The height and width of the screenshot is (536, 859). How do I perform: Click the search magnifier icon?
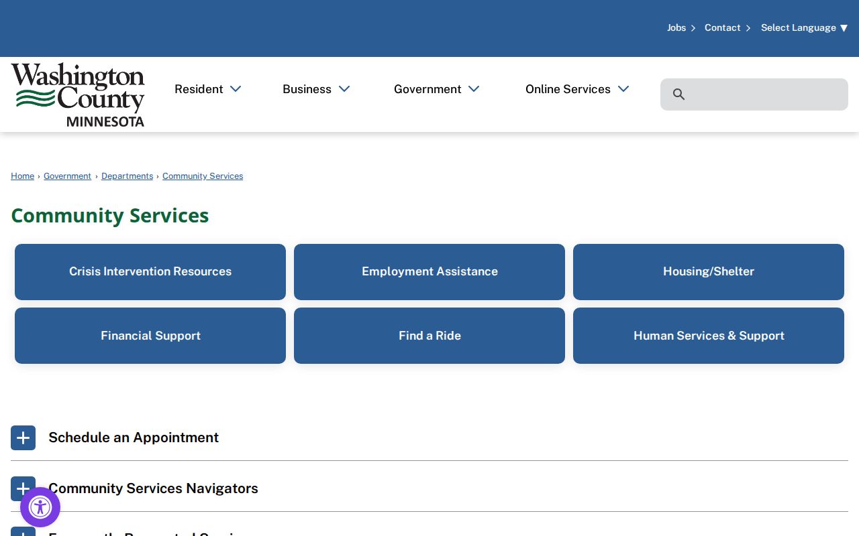pos(678,94)
